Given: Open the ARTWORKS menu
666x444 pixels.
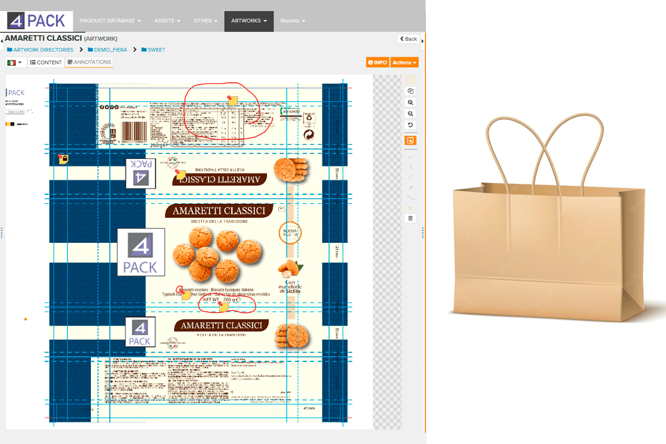Looking at the screenshot, I should (249, 21).
